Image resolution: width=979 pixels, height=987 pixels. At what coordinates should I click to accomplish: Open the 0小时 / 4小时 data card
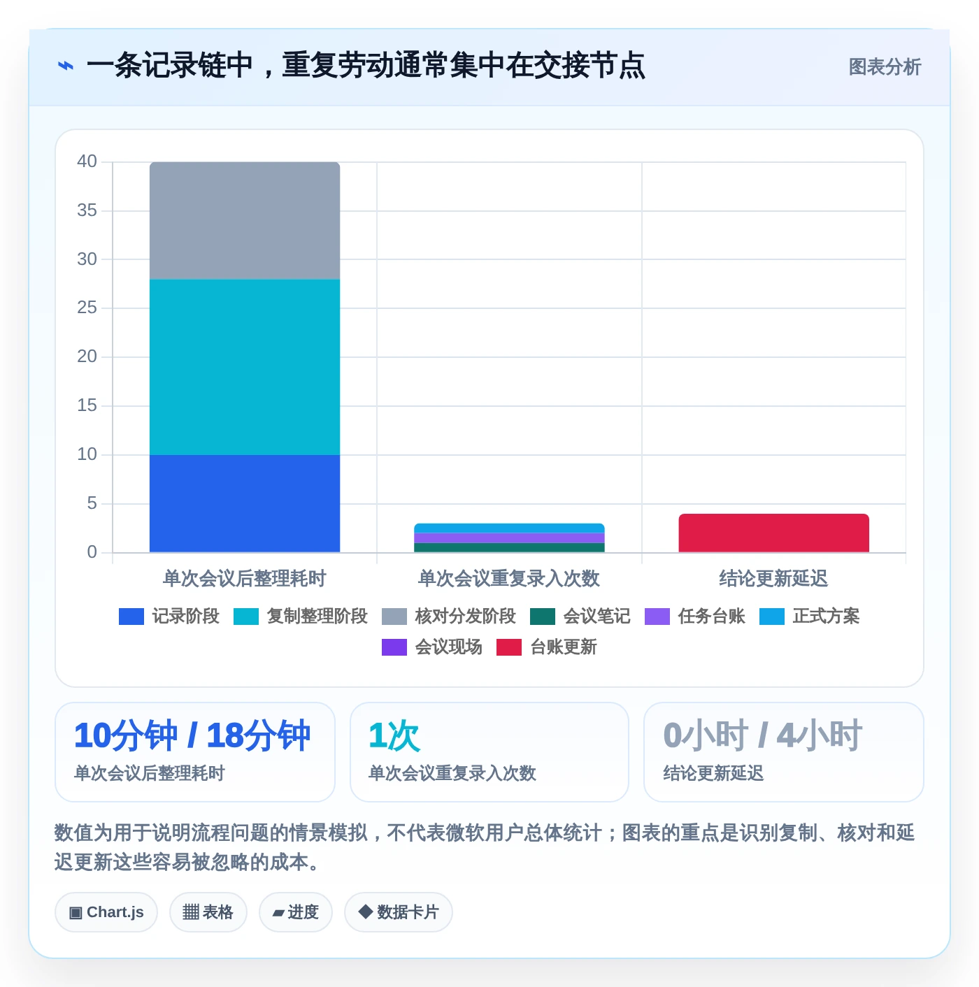[x=784, y=752]
